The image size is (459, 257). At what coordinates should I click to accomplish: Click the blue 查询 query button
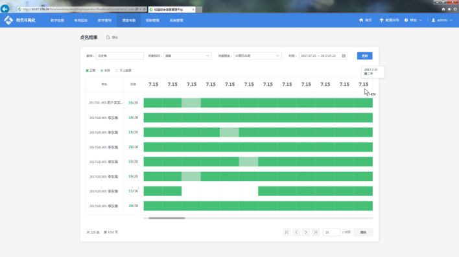(x=365, y=56)
